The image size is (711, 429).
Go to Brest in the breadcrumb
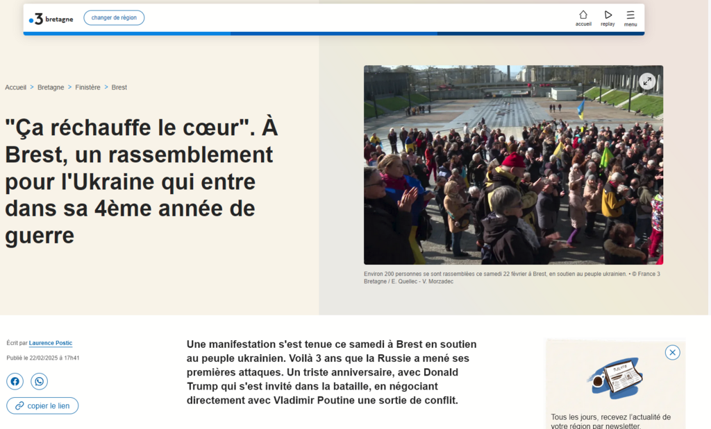119,87
